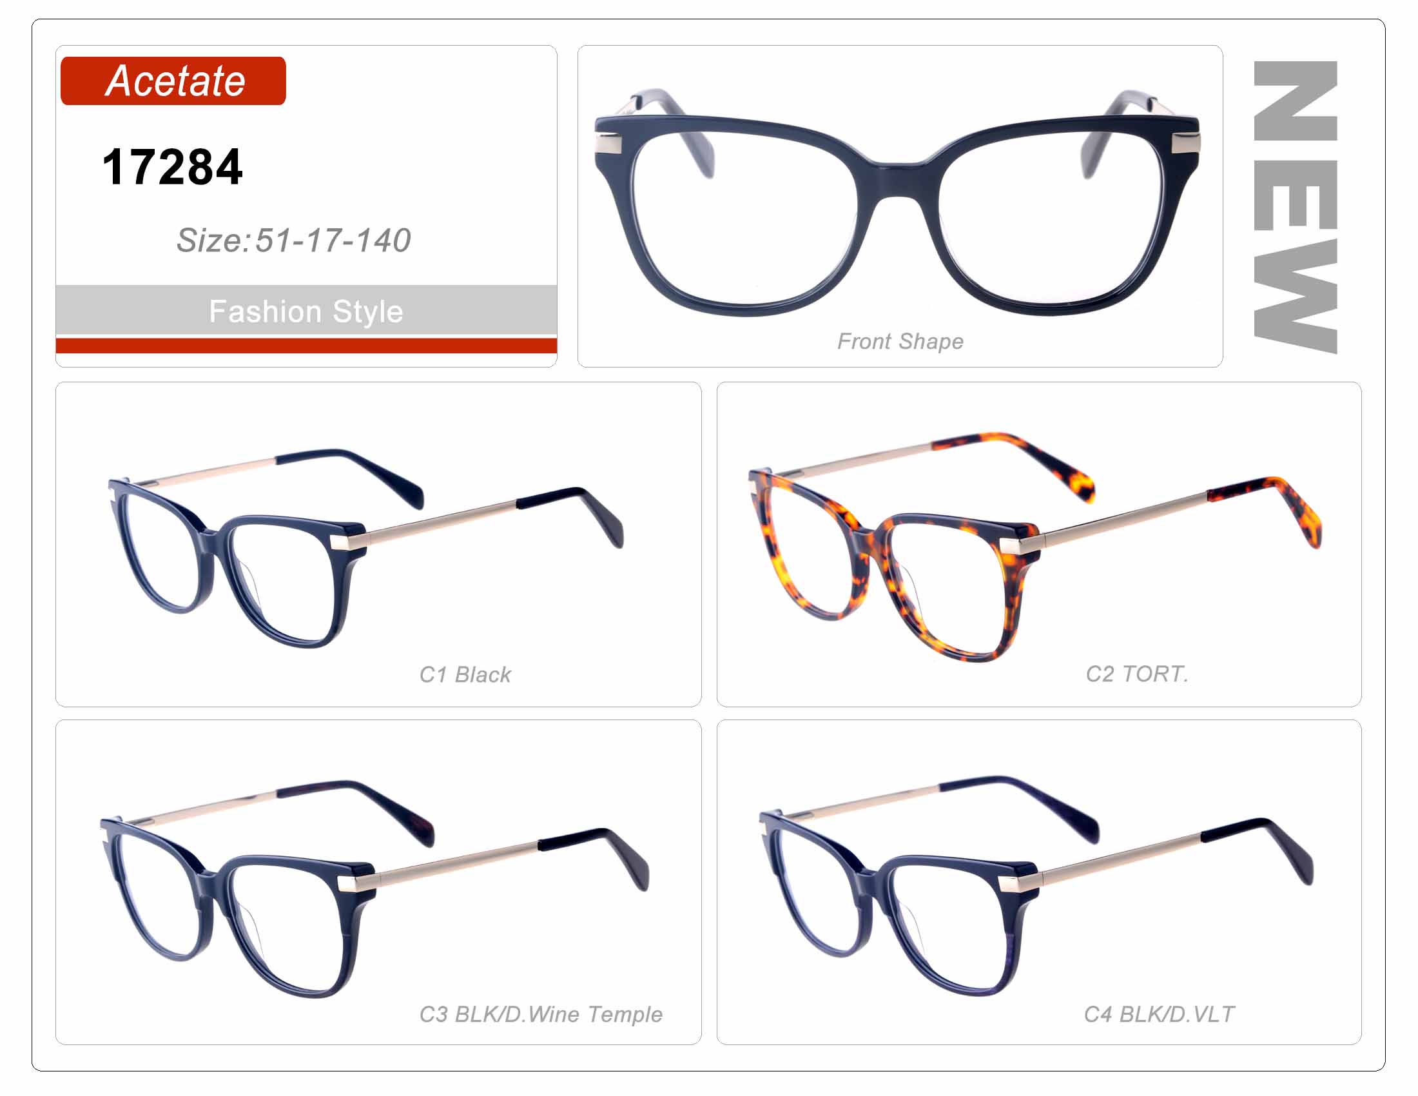Click the Front Shape caption

[900, 342]
